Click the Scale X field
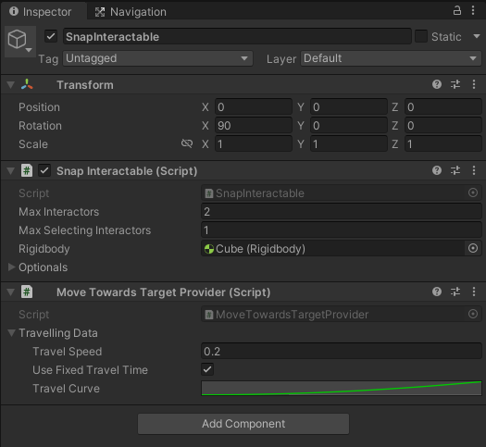The image size is (486, 447). [x=254, y=144]
